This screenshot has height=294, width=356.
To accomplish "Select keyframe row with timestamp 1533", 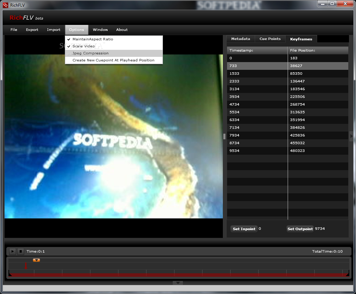I will (x=288, y=73).
